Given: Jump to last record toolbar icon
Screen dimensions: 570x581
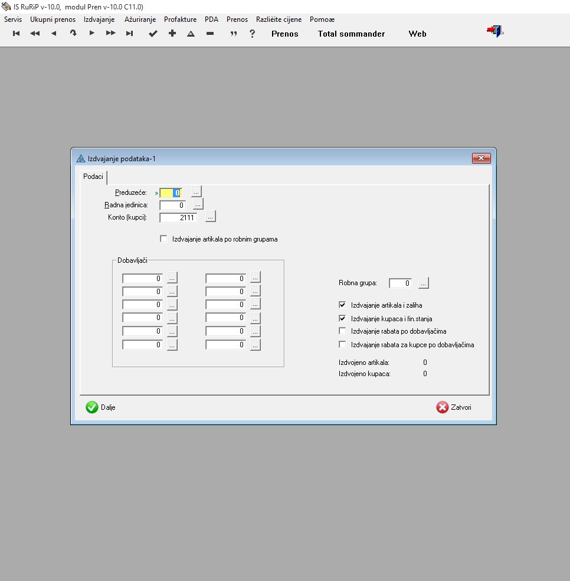Looking at the screenshot, I should pyautogui.click(x=129, y=34).
